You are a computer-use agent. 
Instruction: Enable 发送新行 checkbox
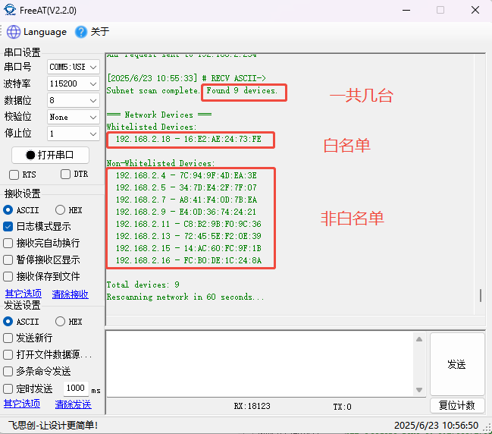coord(8,338)
